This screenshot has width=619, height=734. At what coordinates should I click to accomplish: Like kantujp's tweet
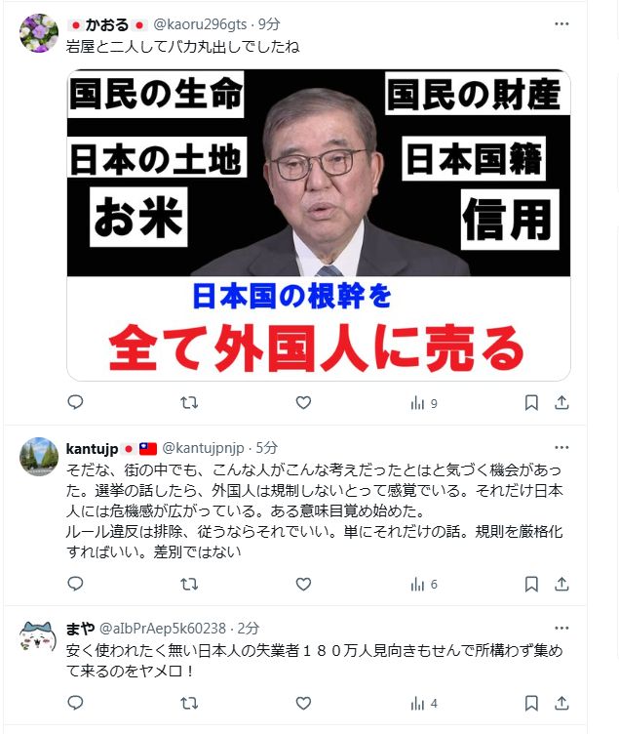point(303,585)
